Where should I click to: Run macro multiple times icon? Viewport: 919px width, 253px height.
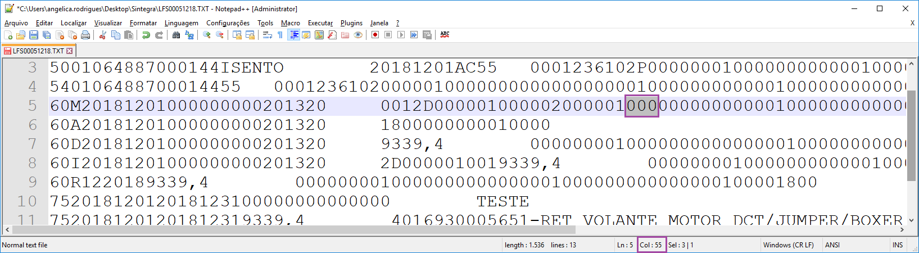point(414,35)
